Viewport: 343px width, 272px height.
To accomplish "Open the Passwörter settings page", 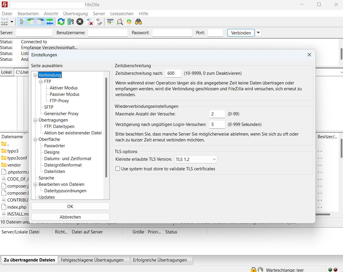I will point(54,145).
